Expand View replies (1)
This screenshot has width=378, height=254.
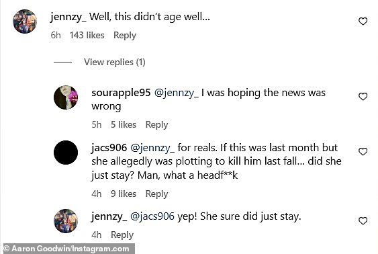115,62
